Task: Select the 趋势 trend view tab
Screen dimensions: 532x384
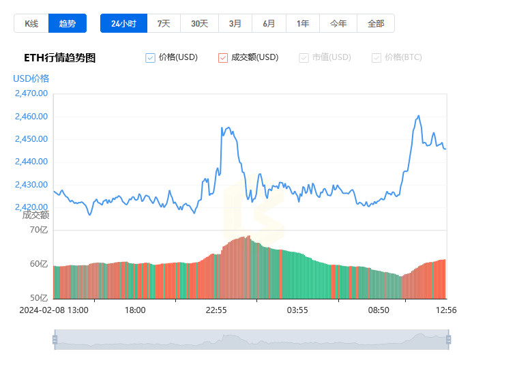Action: pos(67,23)
